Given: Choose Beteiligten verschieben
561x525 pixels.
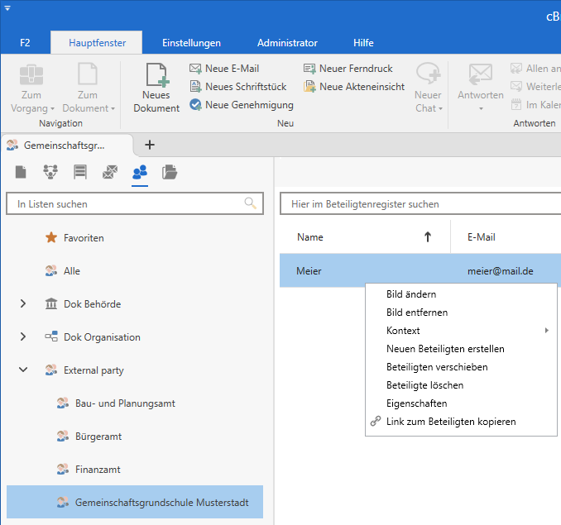Looking at the screenshot, I should [x=461, y=367].
